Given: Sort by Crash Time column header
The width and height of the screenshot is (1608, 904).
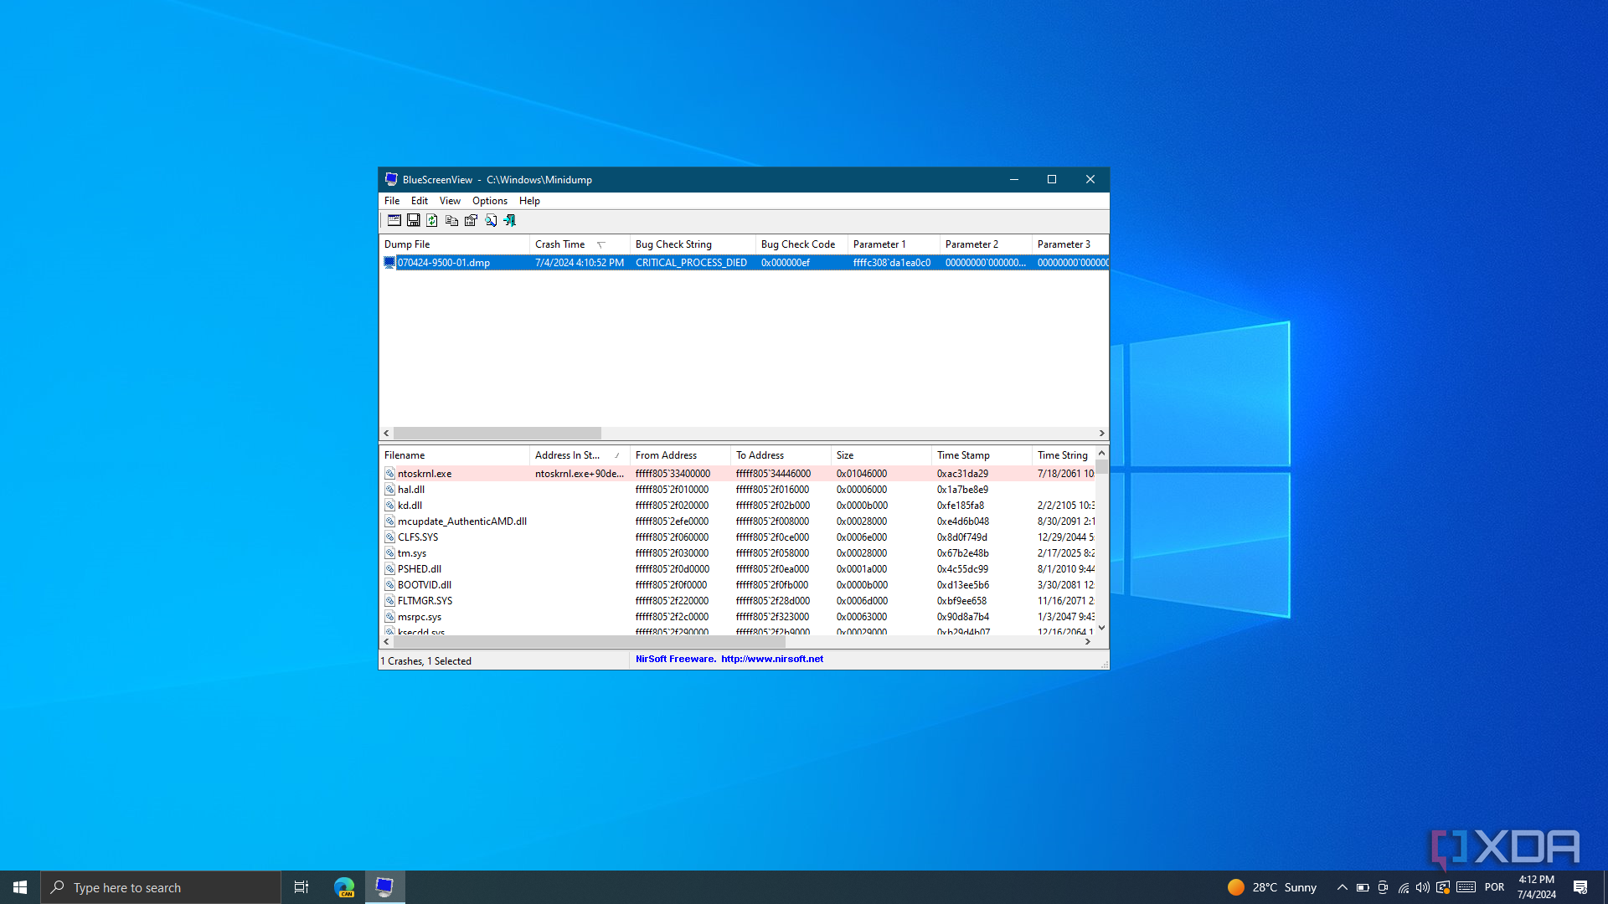Looking at the screenshot, I should tap(560, 244).
